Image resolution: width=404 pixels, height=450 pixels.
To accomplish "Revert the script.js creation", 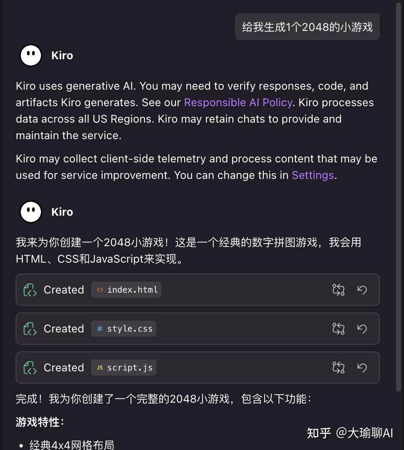I will click(362, 368).
